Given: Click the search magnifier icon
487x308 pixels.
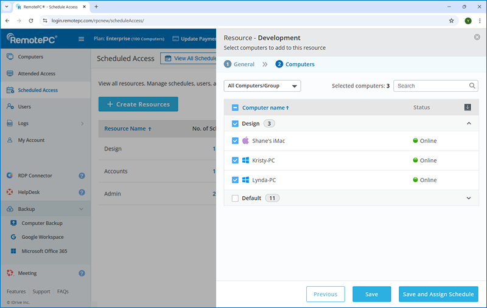Looking at the screenshot, I should 472,86.
